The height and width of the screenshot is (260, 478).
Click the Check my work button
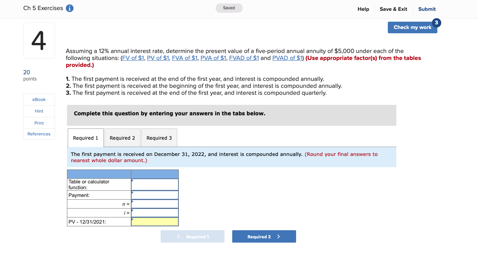click(x=412, y=27)
